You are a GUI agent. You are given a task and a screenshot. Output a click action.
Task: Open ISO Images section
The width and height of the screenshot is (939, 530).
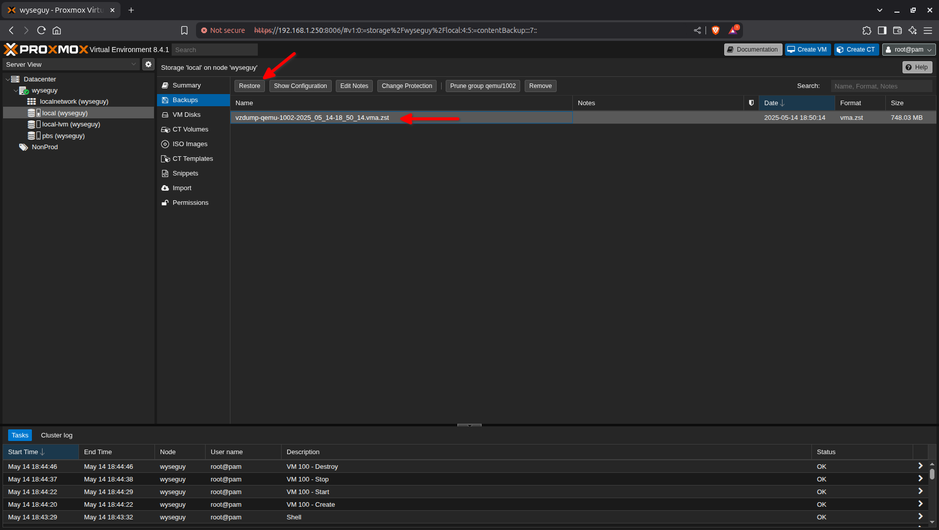point(193,144)
